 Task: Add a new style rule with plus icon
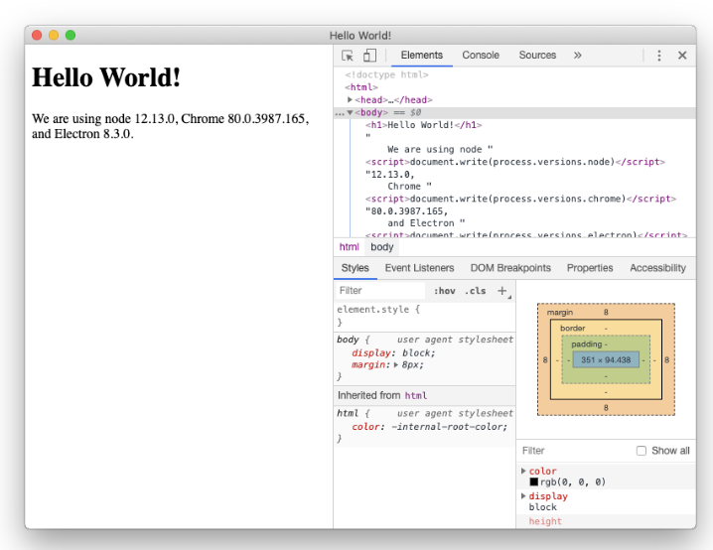click(502, 291)
